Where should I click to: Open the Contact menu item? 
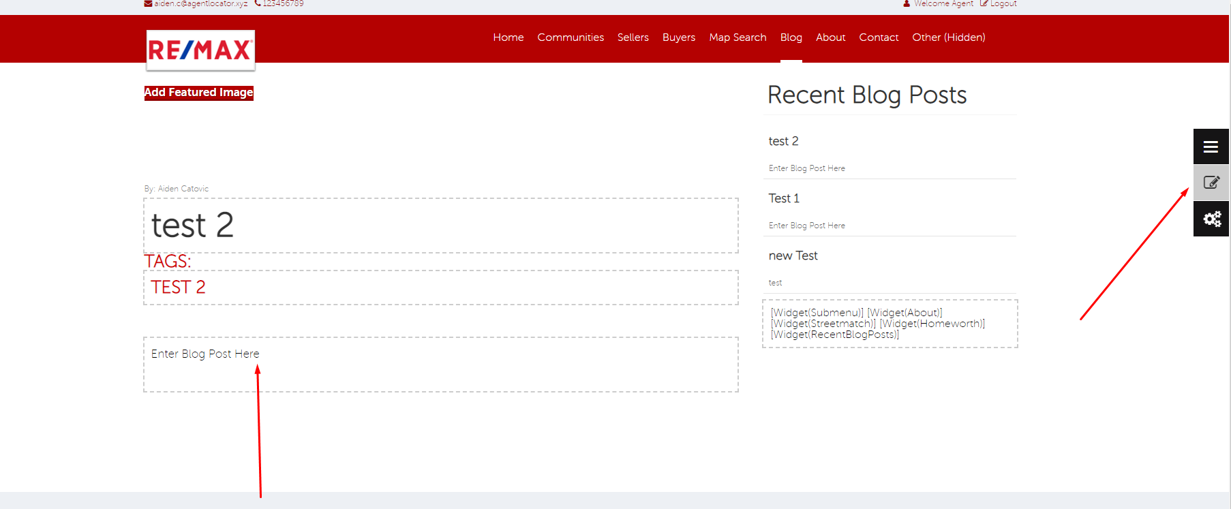coord(879,37)
